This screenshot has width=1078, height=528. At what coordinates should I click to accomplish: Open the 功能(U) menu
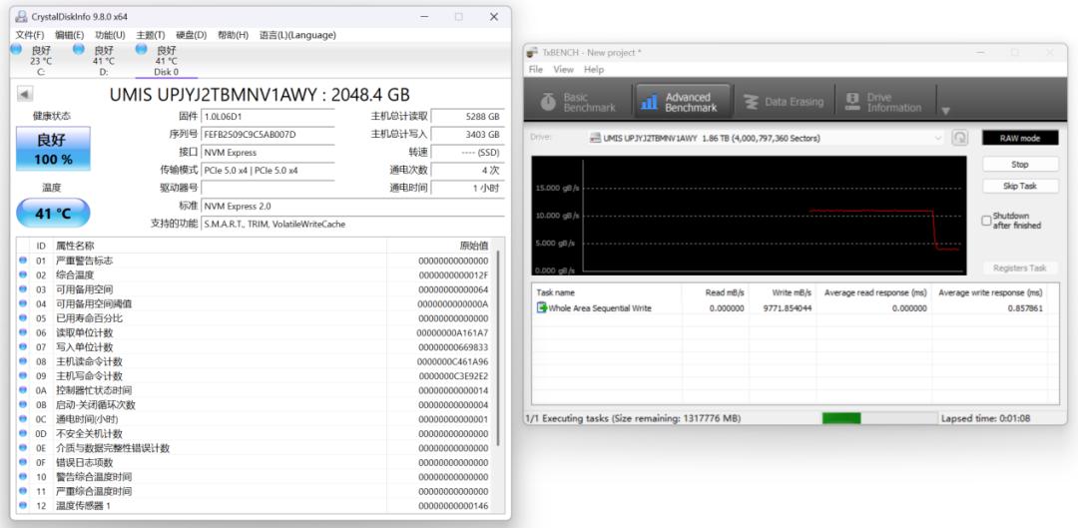click(110, 35)
